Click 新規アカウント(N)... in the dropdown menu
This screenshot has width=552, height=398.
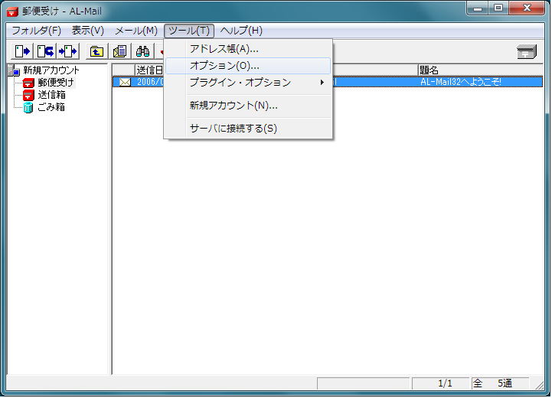[234, 106]
